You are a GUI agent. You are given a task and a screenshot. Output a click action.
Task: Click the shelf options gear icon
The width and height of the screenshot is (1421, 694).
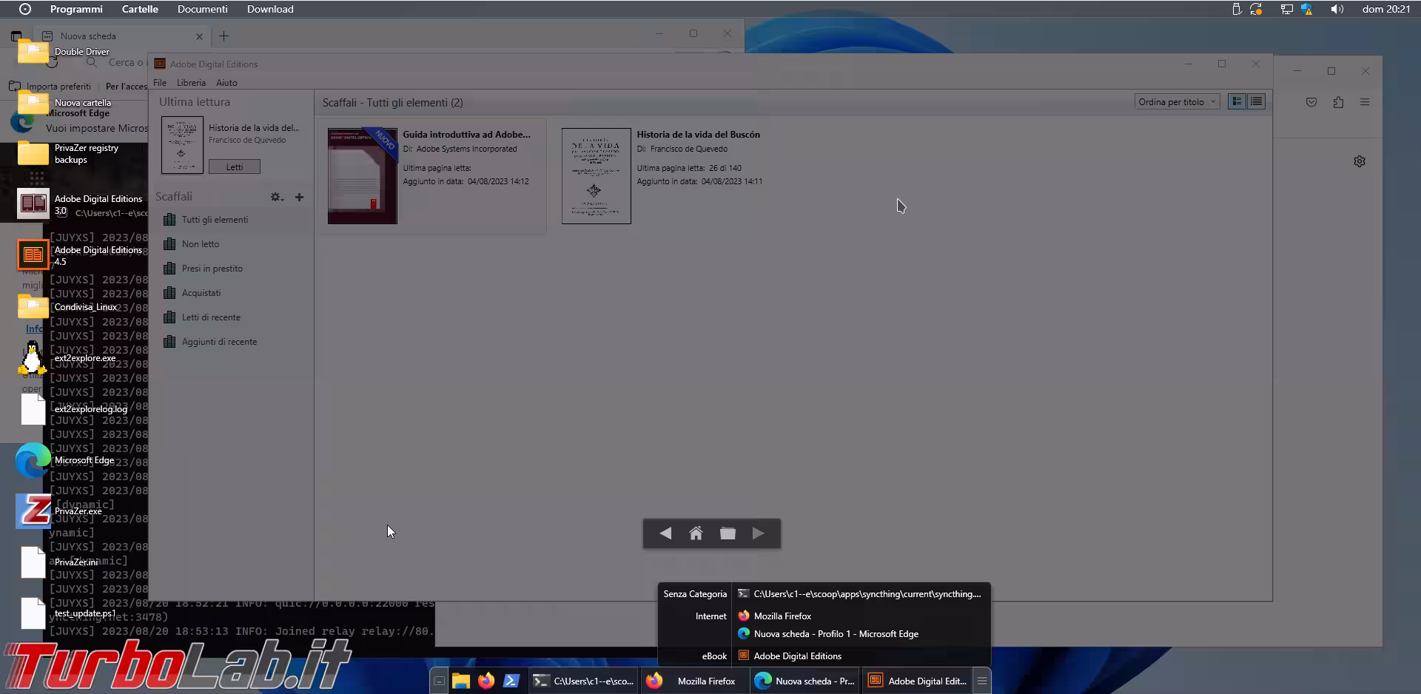pyautogui.click(x=276, y=197)
